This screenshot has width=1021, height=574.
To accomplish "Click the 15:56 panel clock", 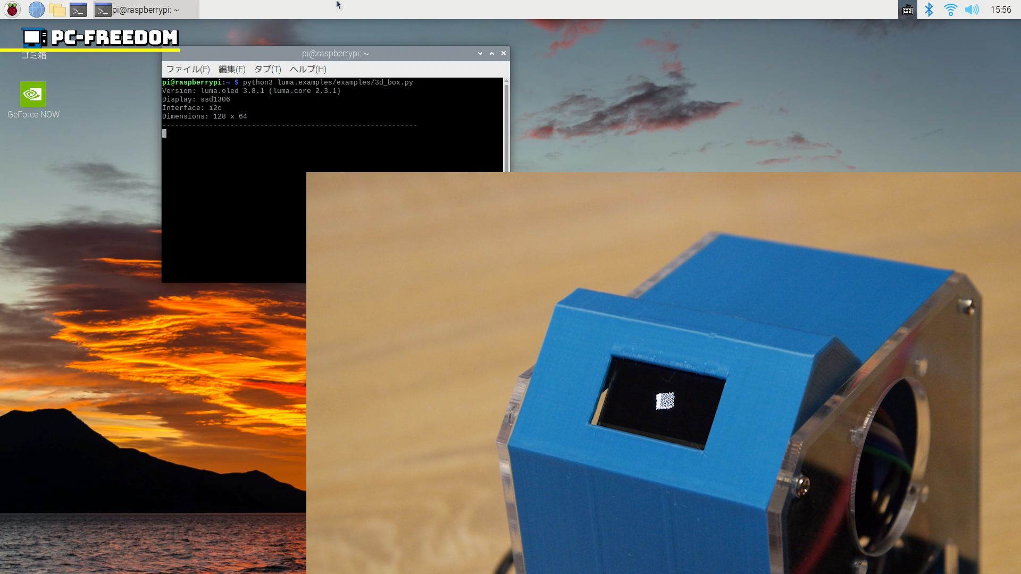I will [x=1001, y=10].
